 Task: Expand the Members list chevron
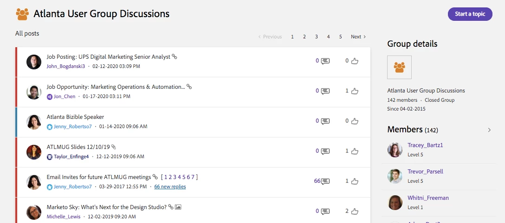489,130
